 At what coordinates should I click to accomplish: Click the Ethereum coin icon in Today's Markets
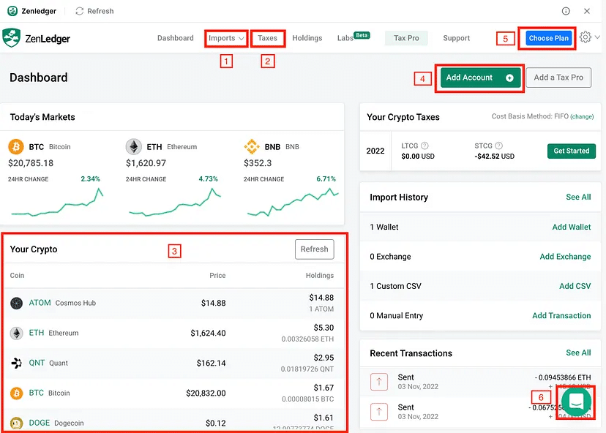pos(134,146)
